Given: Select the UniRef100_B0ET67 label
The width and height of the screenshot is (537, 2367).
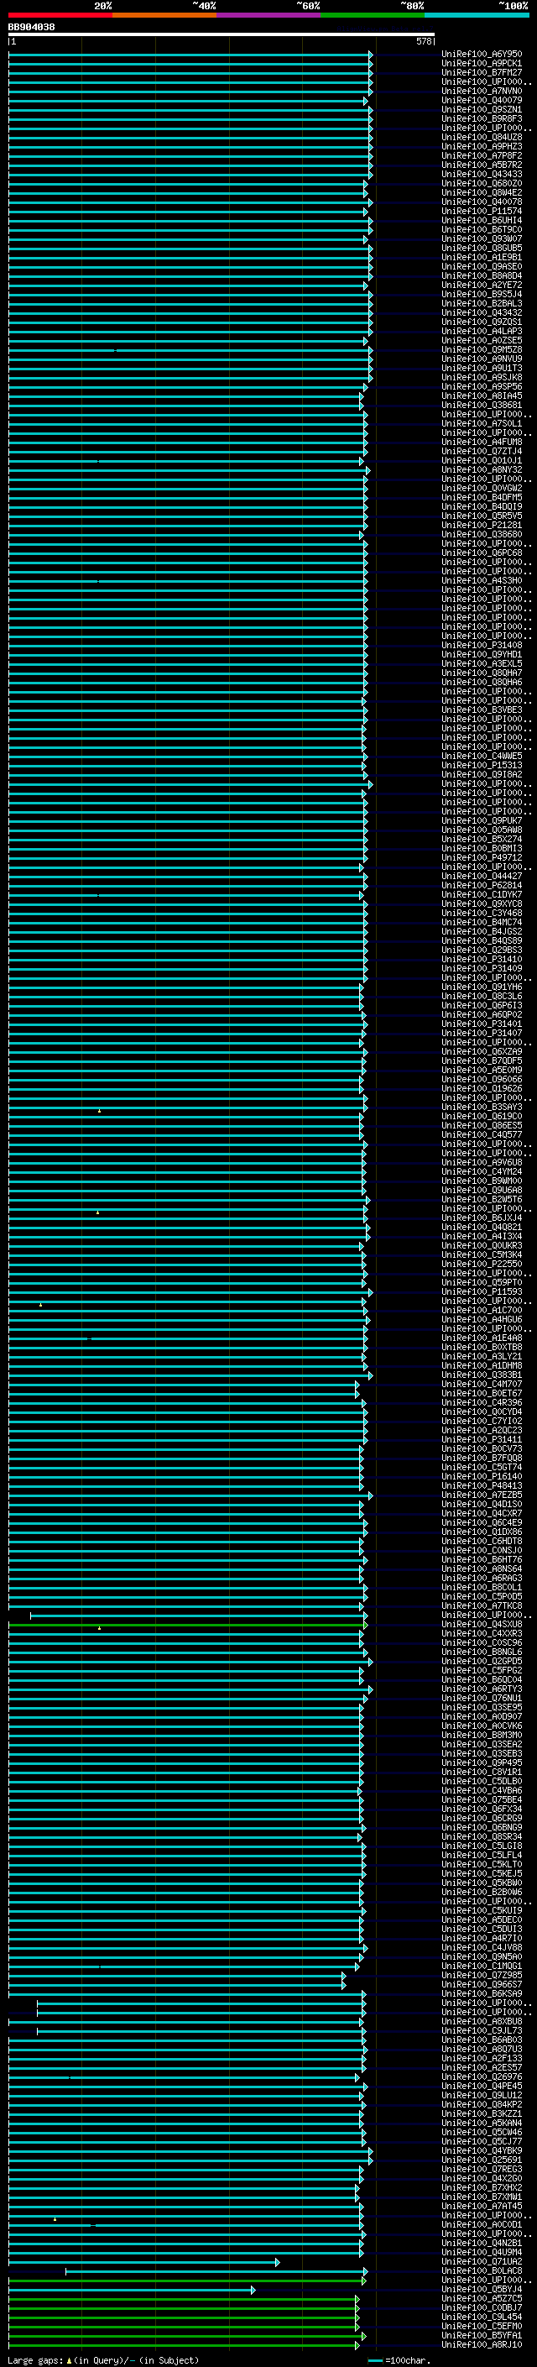Looking at the screenshot, I should point(482,1393).
